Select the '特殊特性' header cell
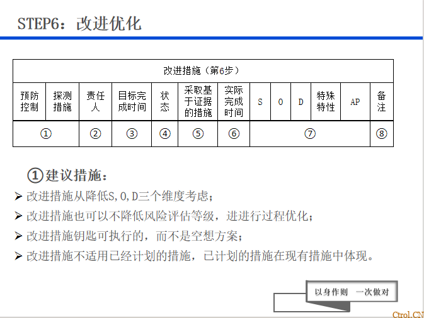Image resolution: width=424 pixels, height=318 pixels. 326,101
